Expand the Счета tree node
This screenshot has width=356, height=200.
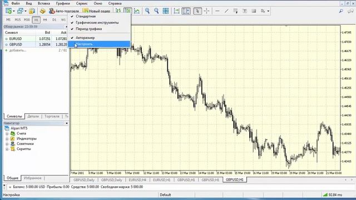pyautogui.click(x=7, y=133)
